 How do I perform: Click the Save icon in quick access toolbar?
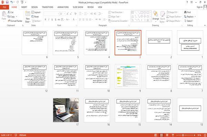coord(7,2)
